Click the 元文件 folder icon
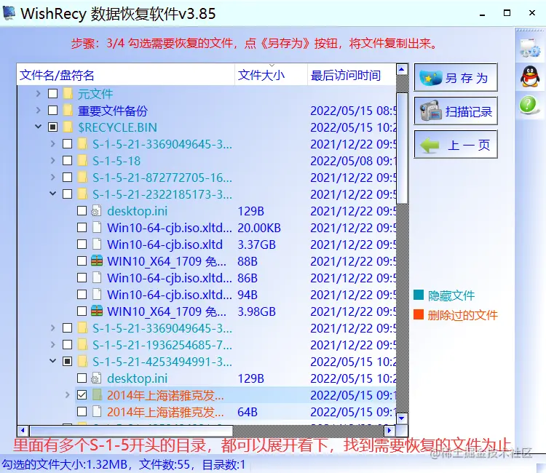 tap(68, 94)
